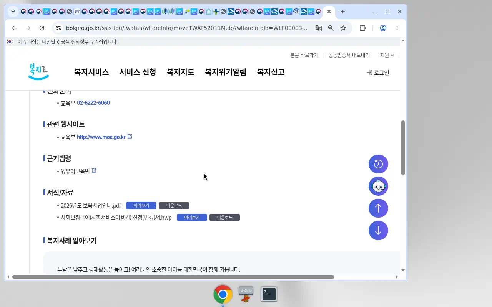Open the 복지서비스 menu
Screen dimensions: 492x307
(91, 72)
